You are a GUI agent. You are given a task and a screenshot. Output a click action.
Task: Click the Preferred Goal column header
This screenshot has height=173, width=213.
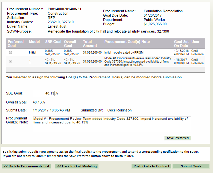(16, 44)
